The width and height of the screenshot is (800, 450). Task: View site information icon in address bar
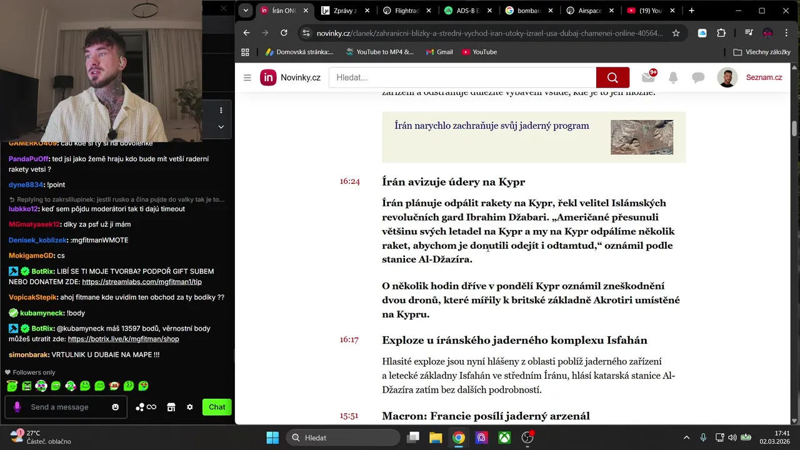tap(306, 33)
